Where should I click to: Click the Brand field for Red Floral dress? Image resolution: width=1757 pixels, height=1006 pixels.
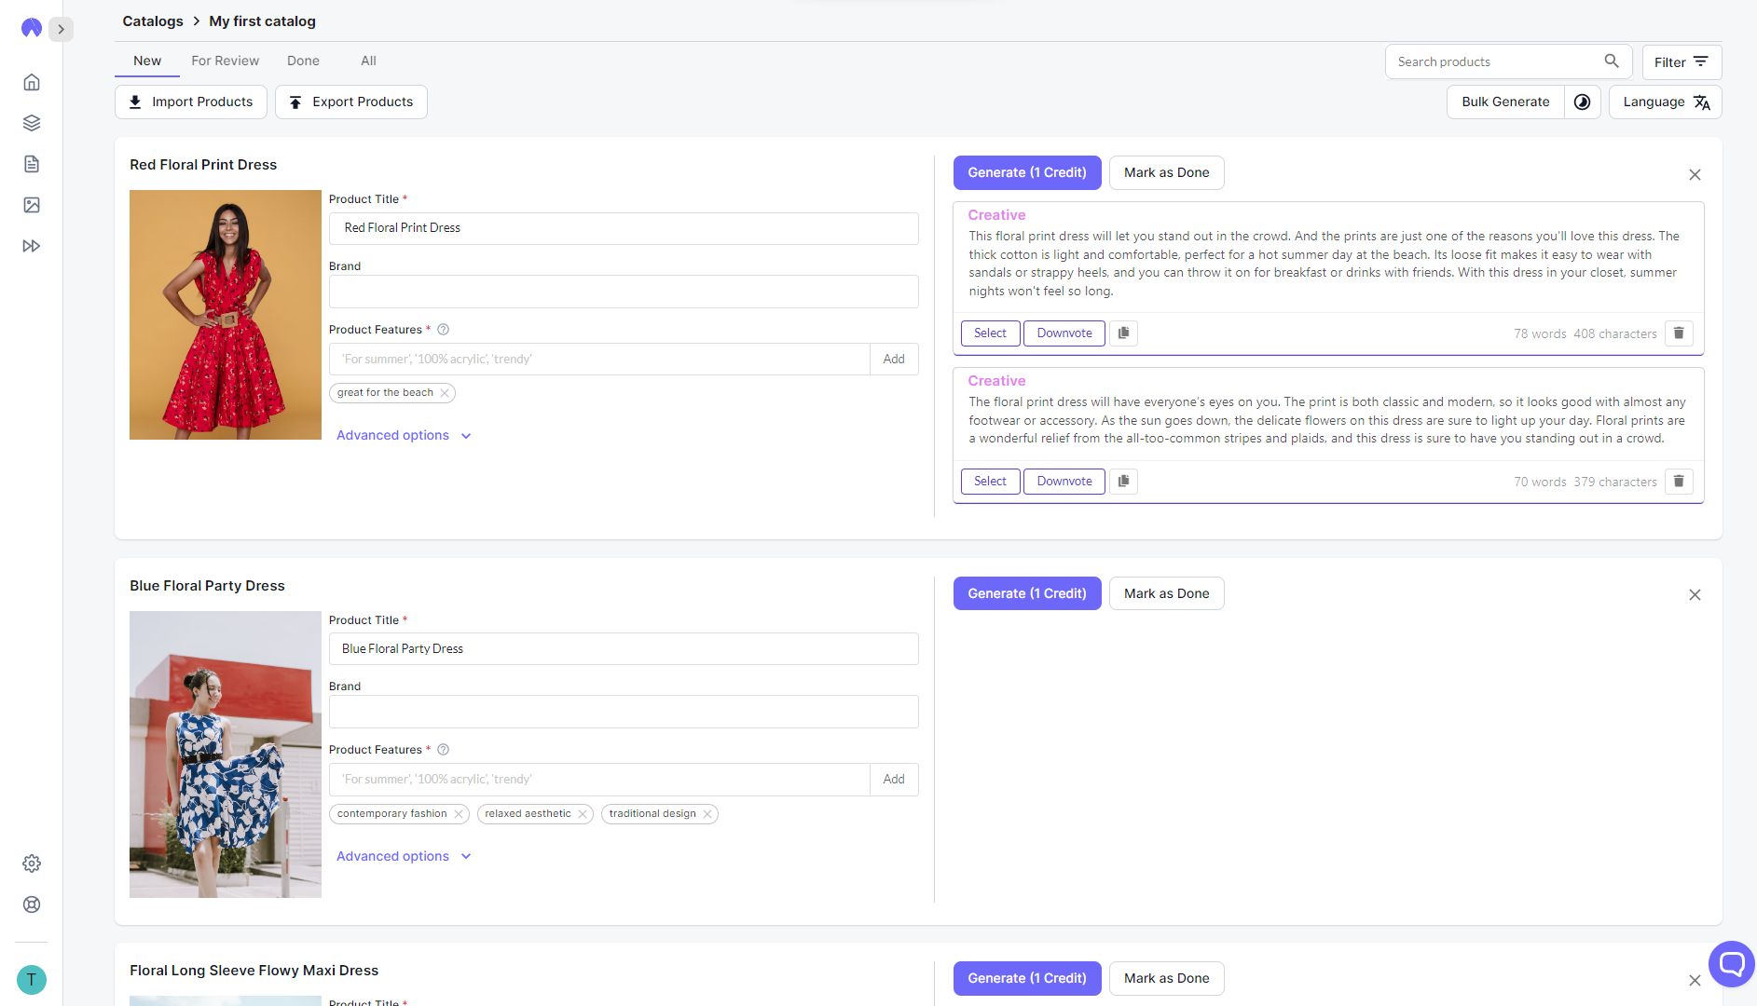click(x=624, y=292)
